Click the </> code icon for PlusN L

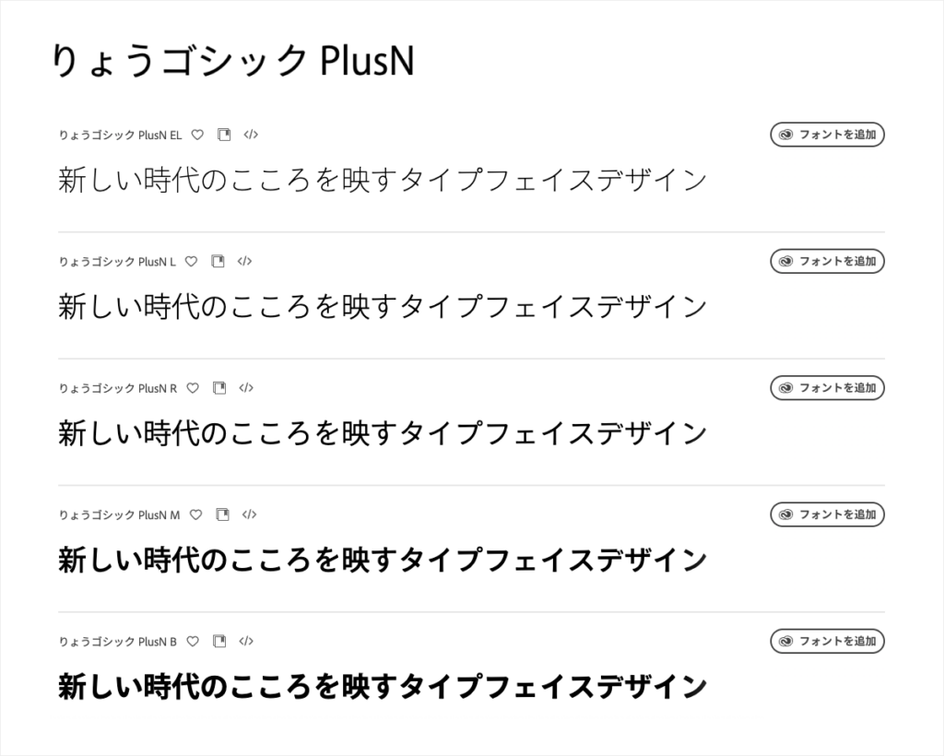[x=244, y=261]
